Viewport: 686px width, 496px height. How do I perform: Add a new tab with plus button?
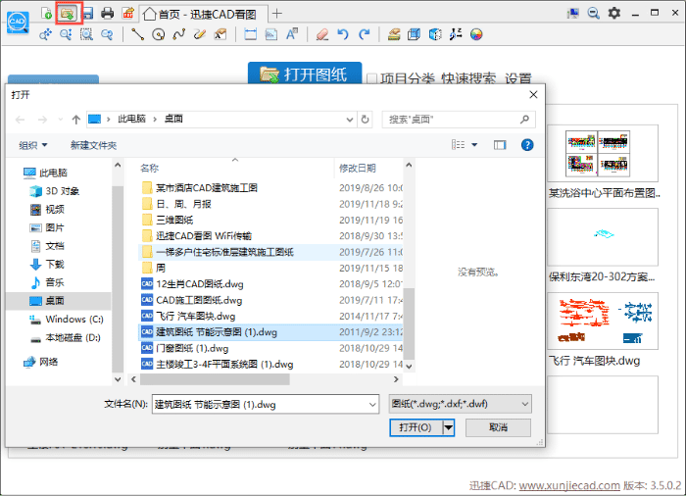[277, 14]
